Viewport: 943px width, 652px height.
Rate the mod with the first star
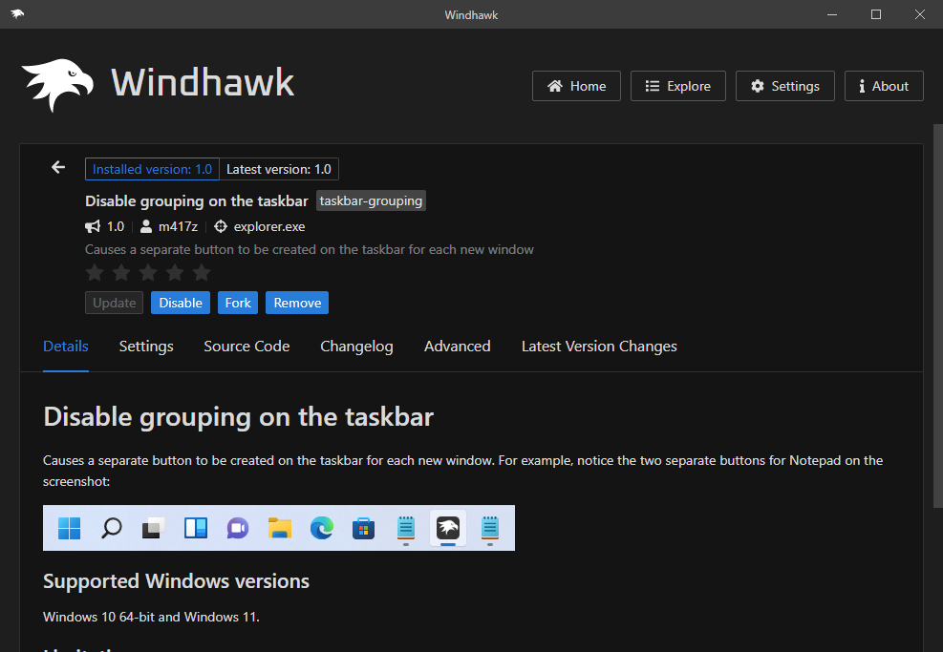[x=95, y=272]
